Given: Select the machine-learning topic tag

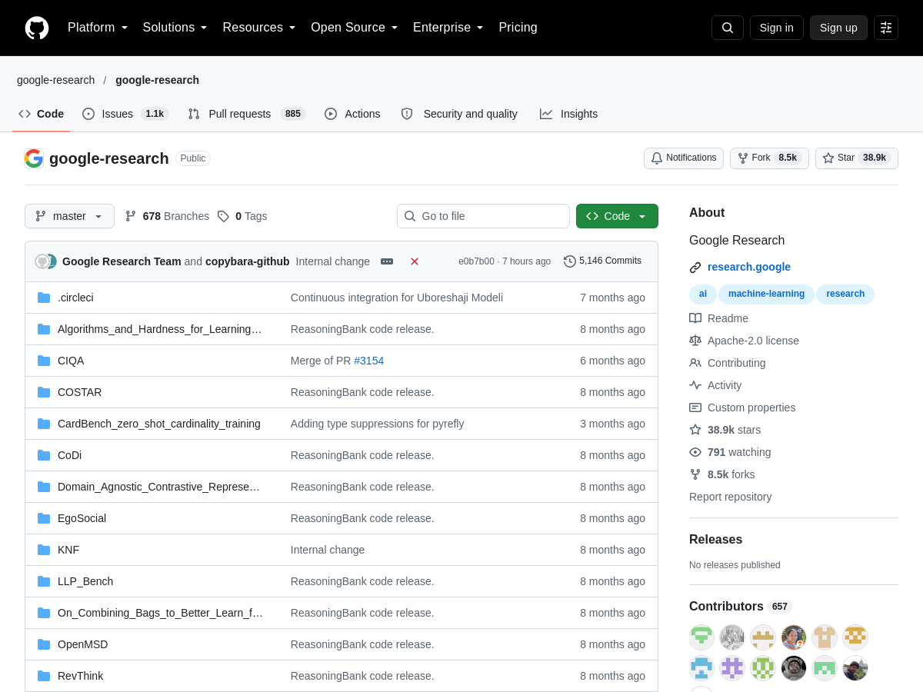Looking at the screenshot, I should click(x=766, y=294).
